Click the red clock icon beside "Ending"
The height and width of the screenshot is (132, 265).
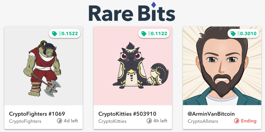tap(236, 121)
